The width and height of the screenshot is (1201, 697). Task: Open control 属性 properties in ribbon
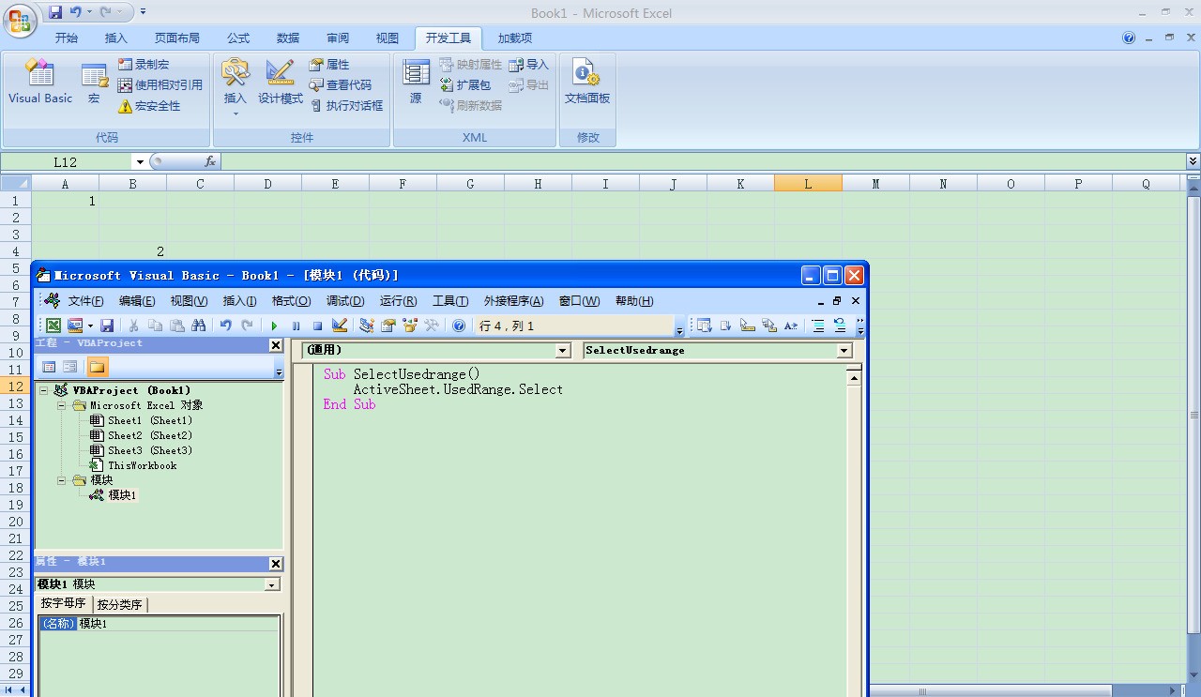(x=329, y=65)
